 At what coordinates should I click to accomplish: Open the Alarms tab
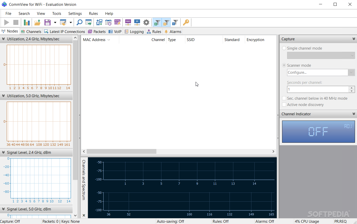coord(173,31)
